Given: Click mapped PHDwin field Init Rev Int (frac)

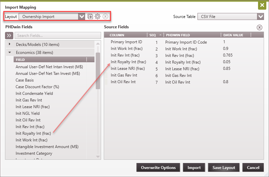Looking at the screenshot, I should click(x=180, y=56).
